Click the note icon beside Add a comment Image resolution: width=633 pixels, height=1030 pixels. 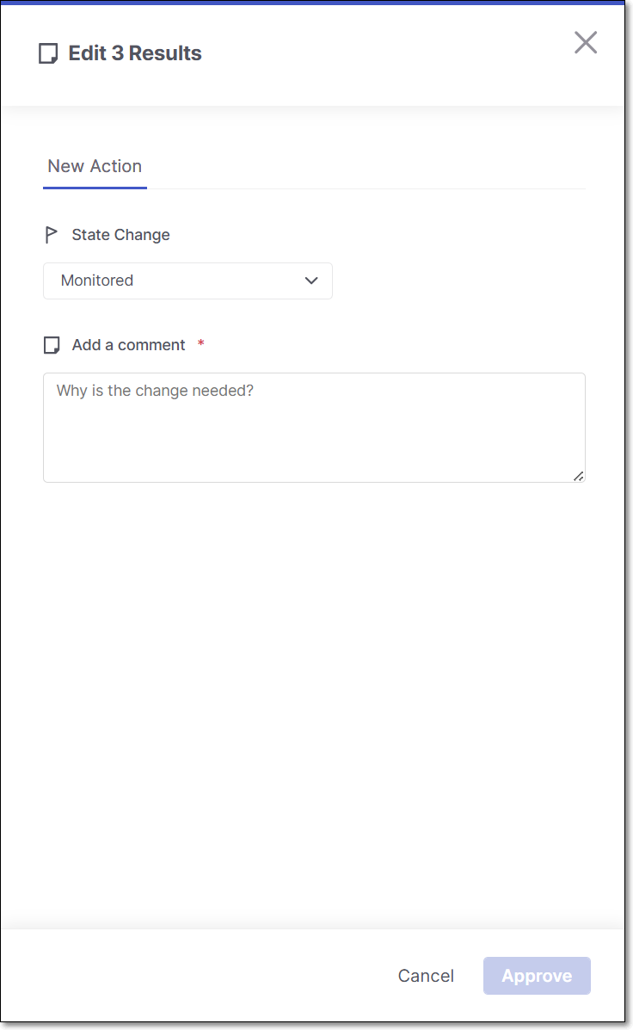click(x=52, y=345)
